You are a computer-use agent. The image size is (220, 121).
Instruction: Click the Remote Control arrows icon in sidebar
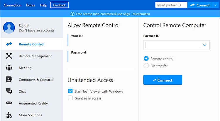[9, 44]
